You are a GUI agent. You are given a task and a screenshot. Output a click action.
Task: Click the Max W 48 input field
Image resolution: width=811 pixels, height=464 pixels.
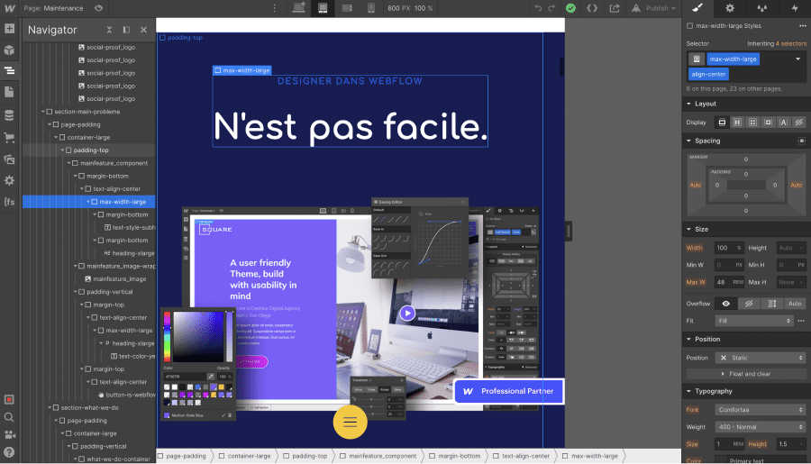729,282
